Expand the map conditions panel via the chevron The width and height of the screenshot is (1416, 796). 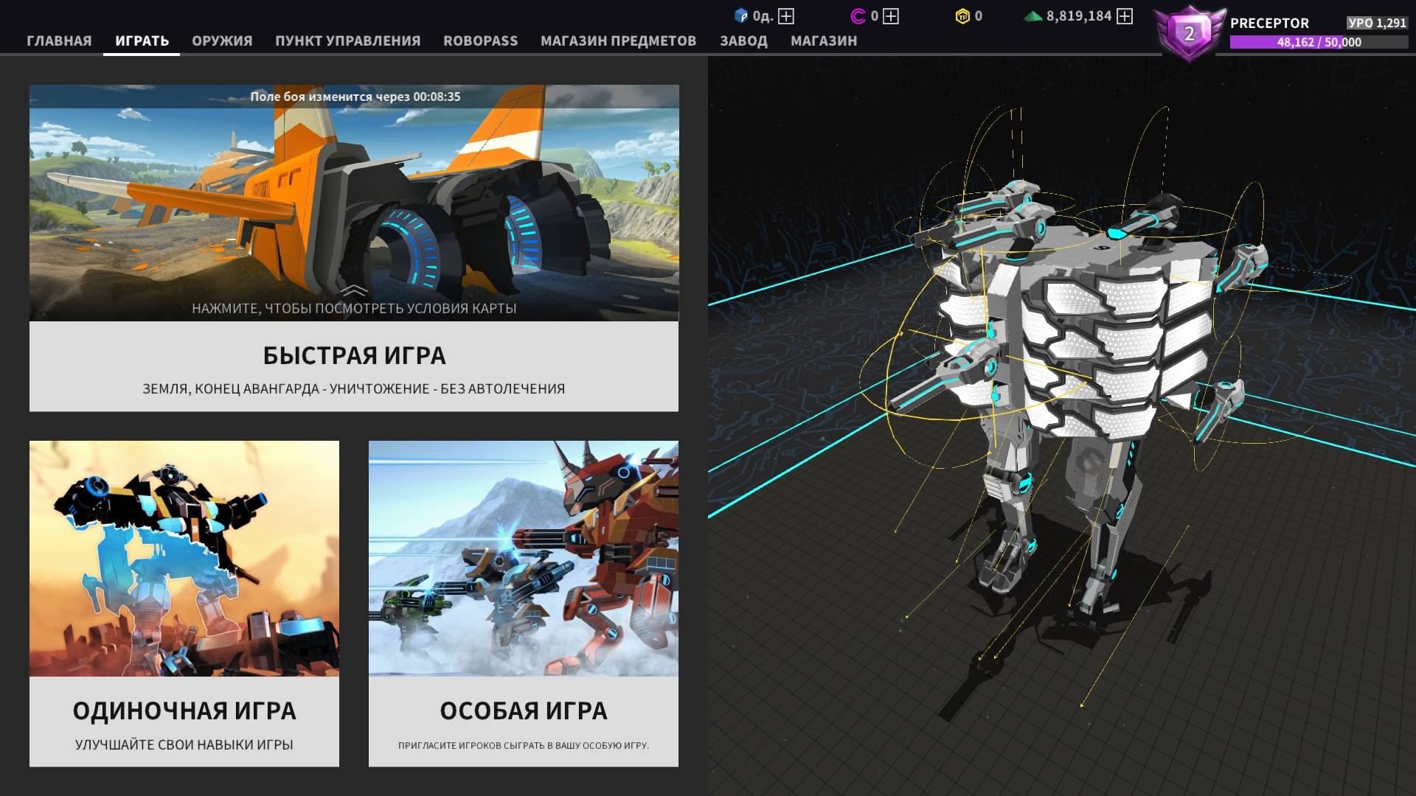tap(353, 289)
